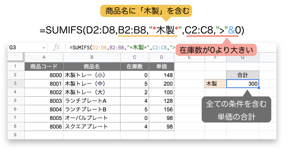Select cell with product code 8001
The height and width of the screenshot is (164, 290).
pos(44,84)
